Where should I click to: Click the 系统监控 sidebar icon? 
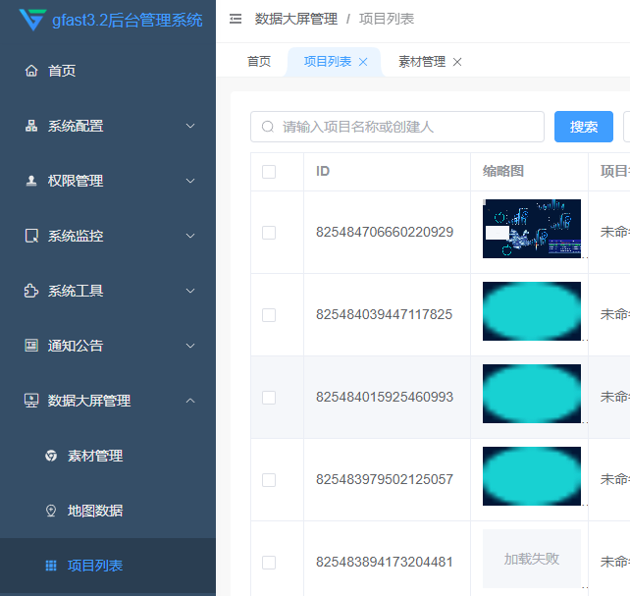(31, 236)
